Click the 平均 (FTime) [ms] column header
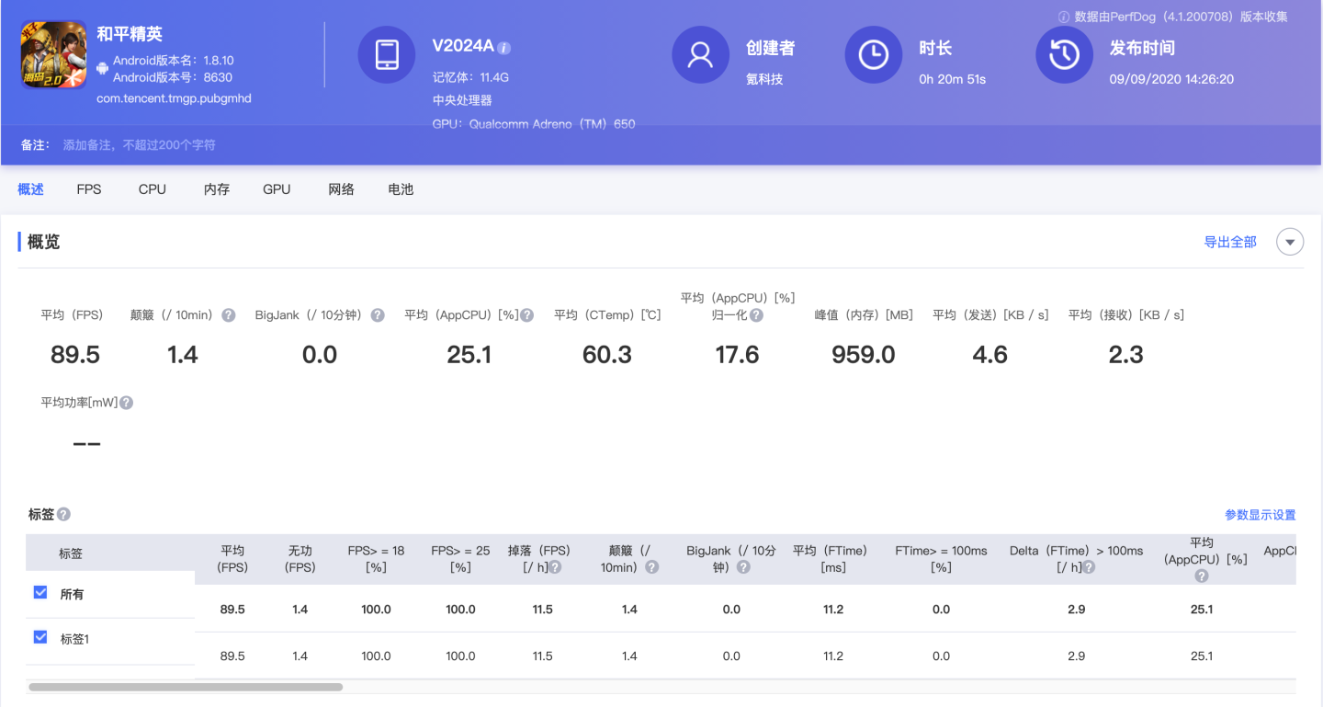Viewport: 1323px width, 707px height. [x=833, y=559]
